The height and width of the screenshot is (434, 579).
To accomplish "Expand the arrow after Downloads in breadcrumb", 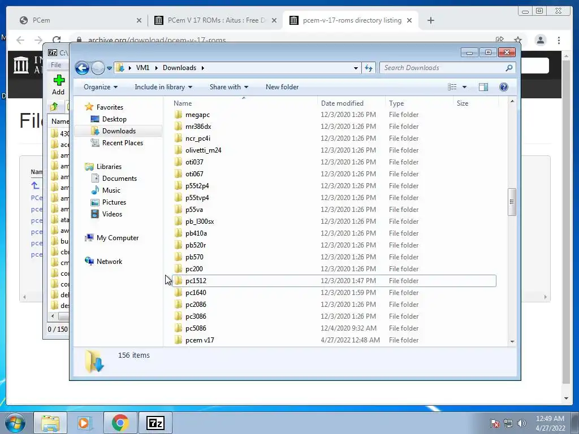I will [203, 68].
